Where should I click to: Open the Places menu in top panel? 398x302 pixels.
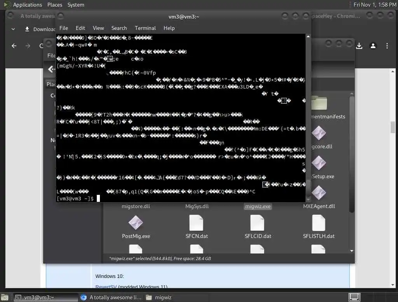pyautogui.click(x=54, y=5)
